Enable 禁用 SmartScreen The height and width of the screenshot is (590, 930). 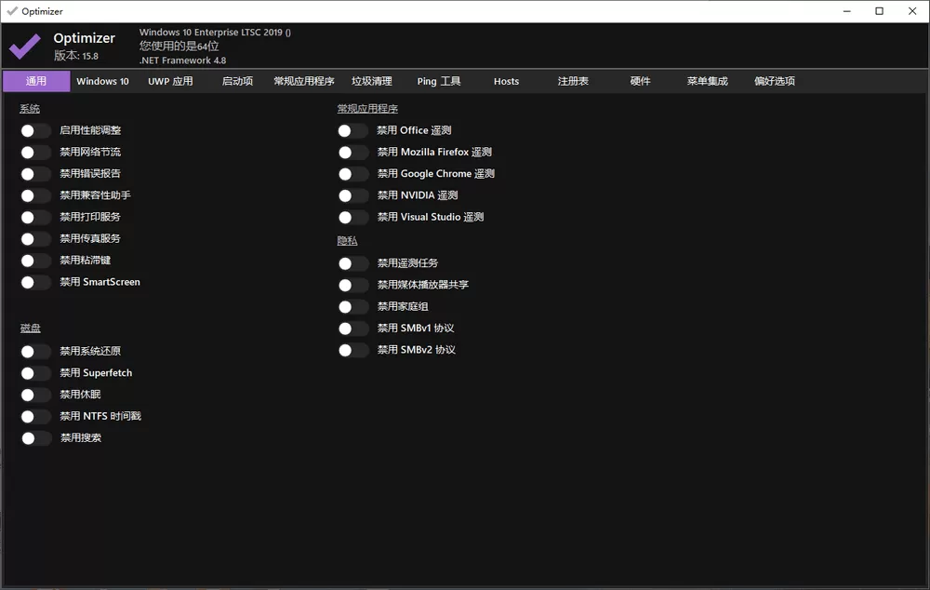34,281
